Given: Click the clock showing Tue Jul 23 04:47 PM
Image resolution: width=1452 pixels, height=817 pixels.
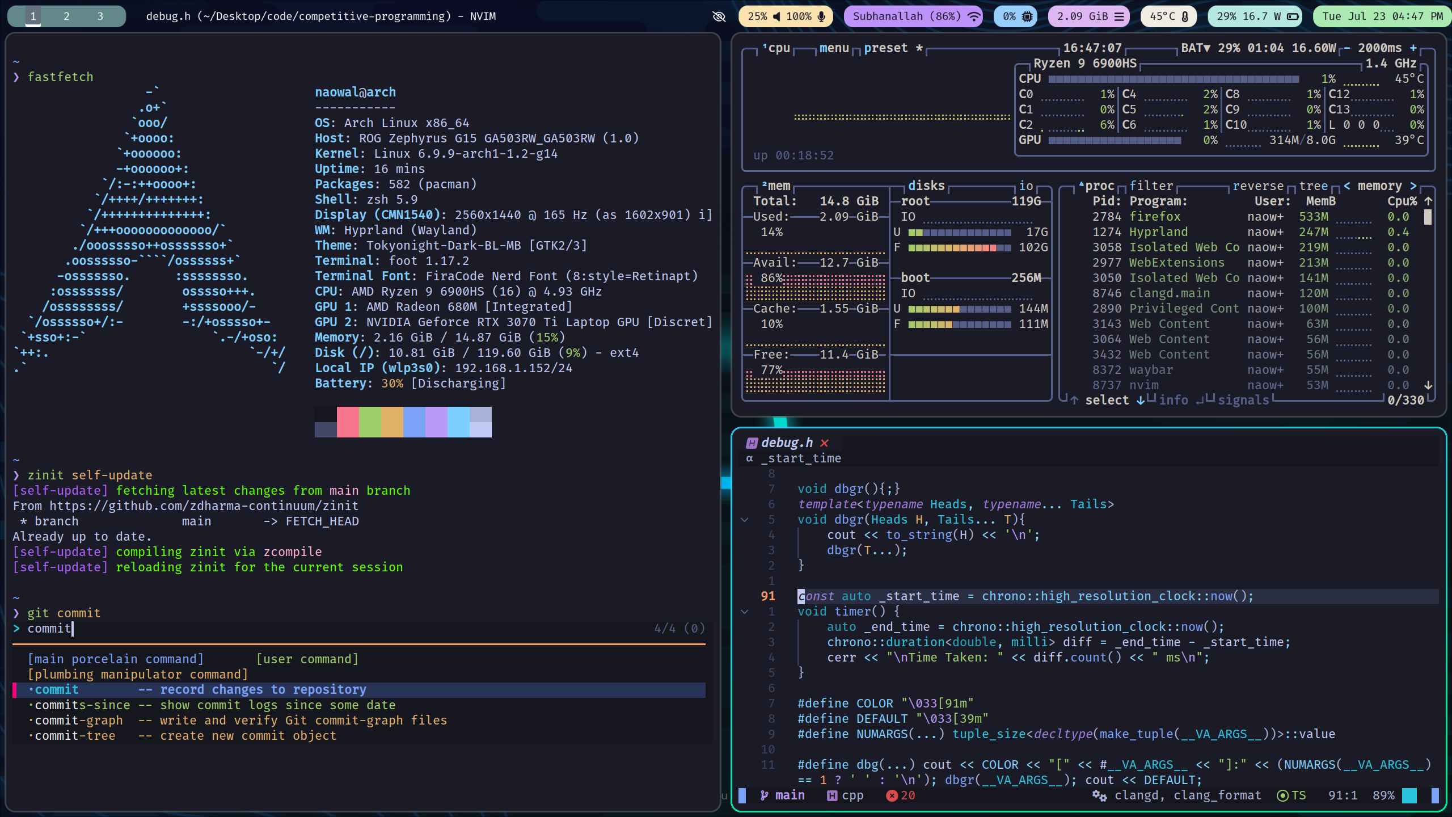Looking at the screenshot, I should click(1382, 16).
